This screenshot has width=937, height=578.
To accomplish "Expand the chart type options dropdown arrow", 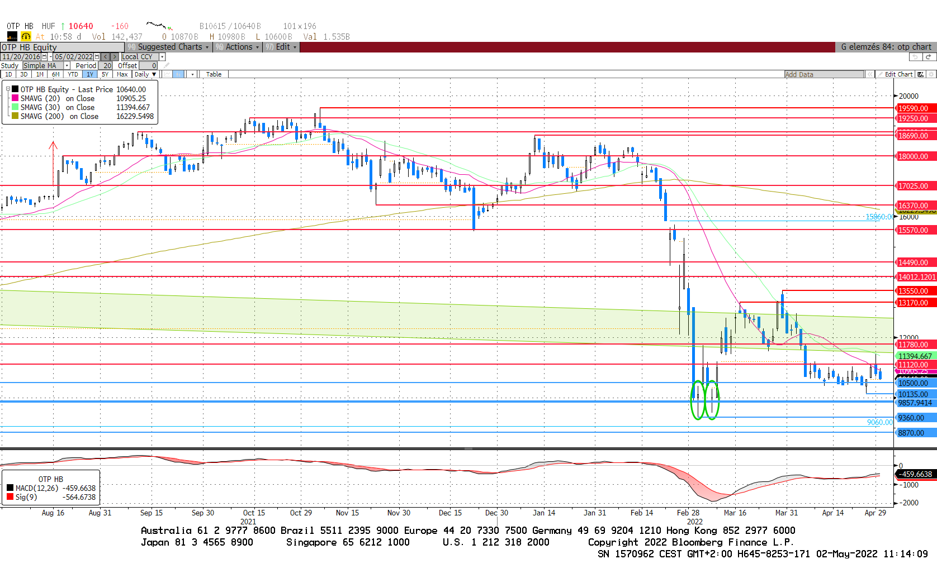I will 192,74.
